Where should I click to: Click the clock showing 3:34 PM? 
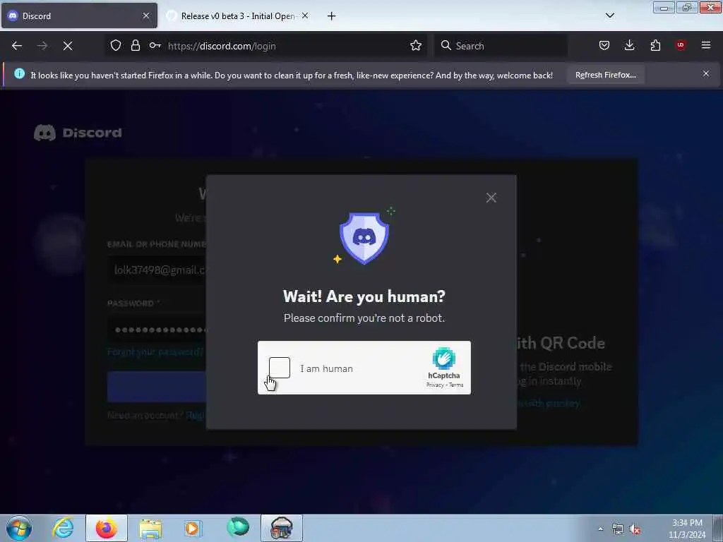coord(687,529)
